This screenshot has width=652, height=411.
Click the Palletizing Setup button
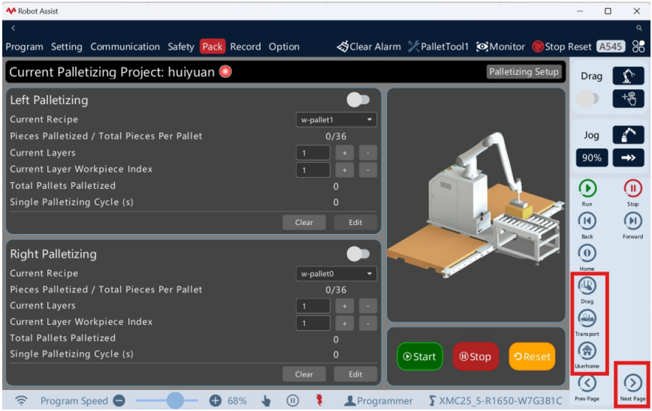[x=524, y=71]
